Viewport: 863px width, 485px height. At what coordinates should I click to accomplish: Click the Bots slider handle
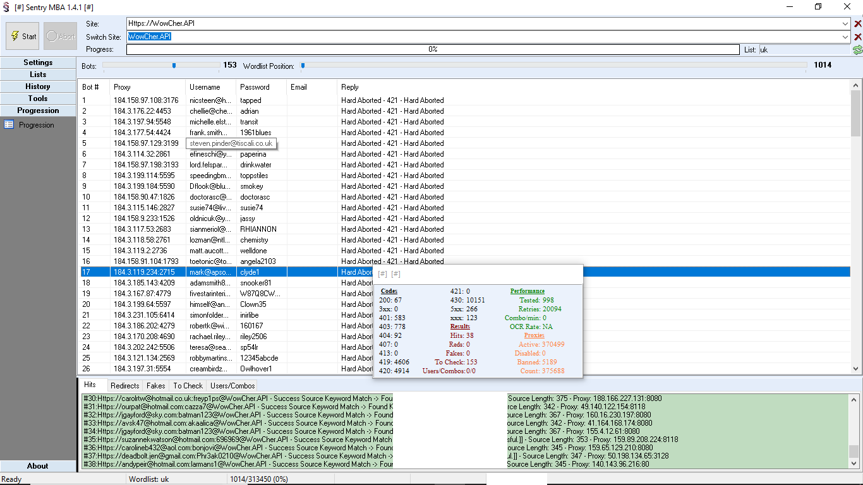pyautogui.click(x=174, y=65)
